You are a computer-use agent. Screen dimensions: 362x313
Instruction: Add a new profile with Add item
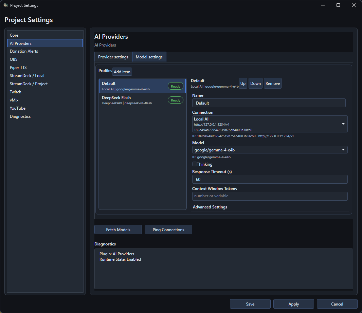tap(122, 72)
